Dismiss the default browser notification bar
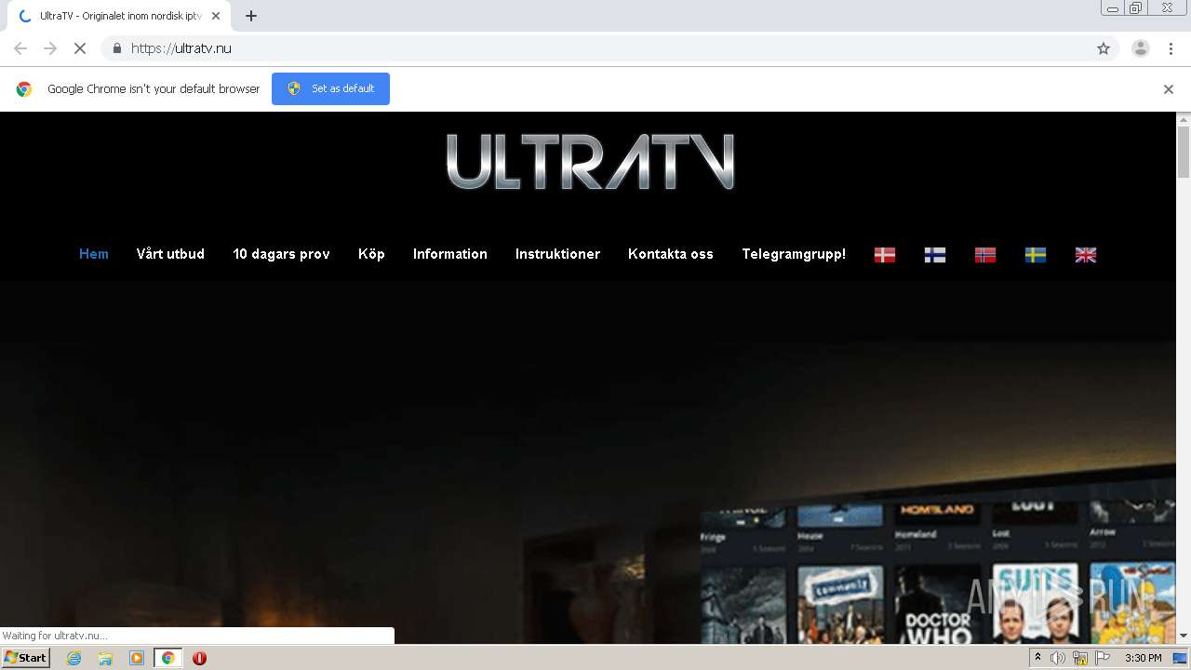This screenshot has height=670, width=1191. [x=1169, y=89]
